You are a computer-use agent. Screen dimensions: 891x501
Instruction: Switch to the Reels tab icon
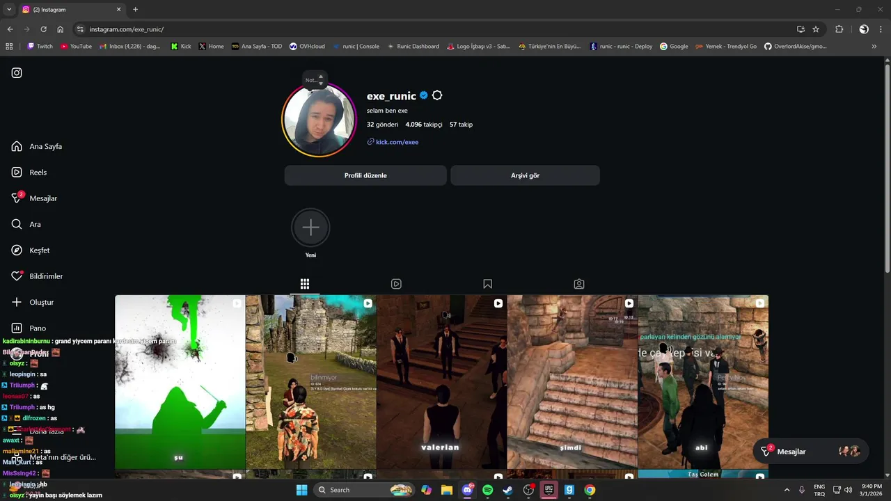tap(396, 284)
